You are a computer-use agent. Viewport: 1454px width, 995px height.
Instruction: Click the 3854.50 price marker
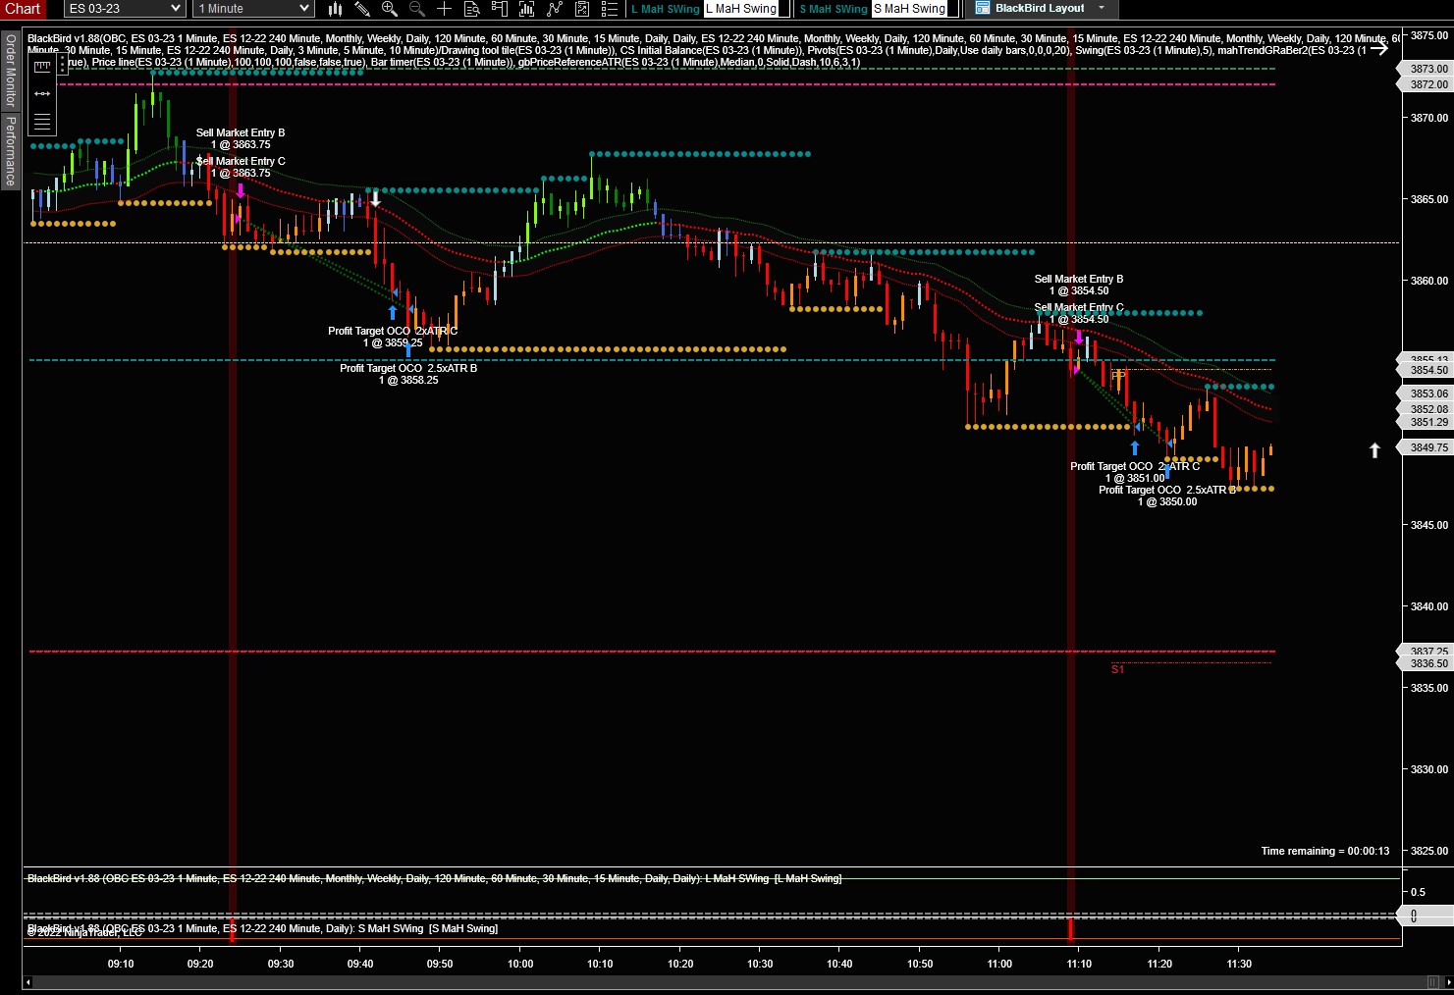pyautogui.click(x=1425, y=370)
